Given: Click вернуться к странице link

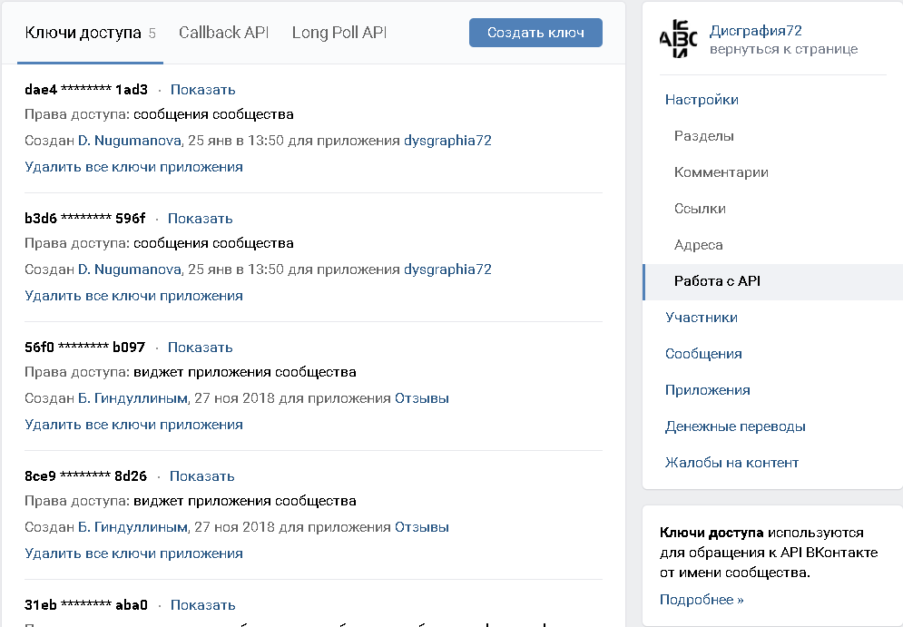Looking at the screenshot, I should tap(783, 50).
